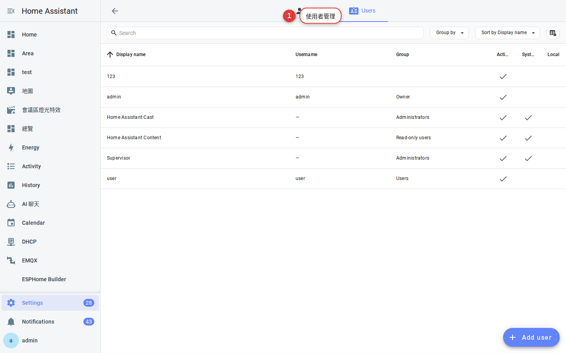The height and width of the screenshot is (353, 566).
Task: Open the Home Assistant Content user row
Action: (x=333, y=138)
